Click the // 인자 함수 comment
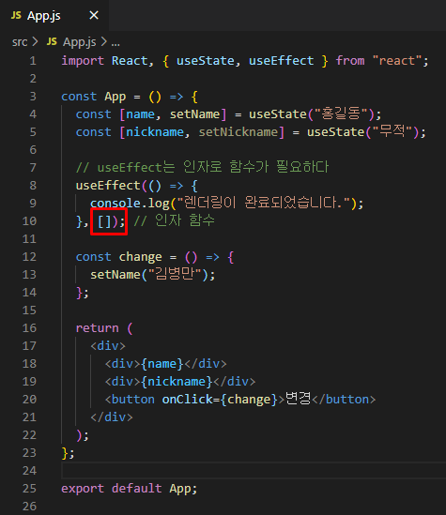Screen dimensions: 446x515 pos(175,220)
